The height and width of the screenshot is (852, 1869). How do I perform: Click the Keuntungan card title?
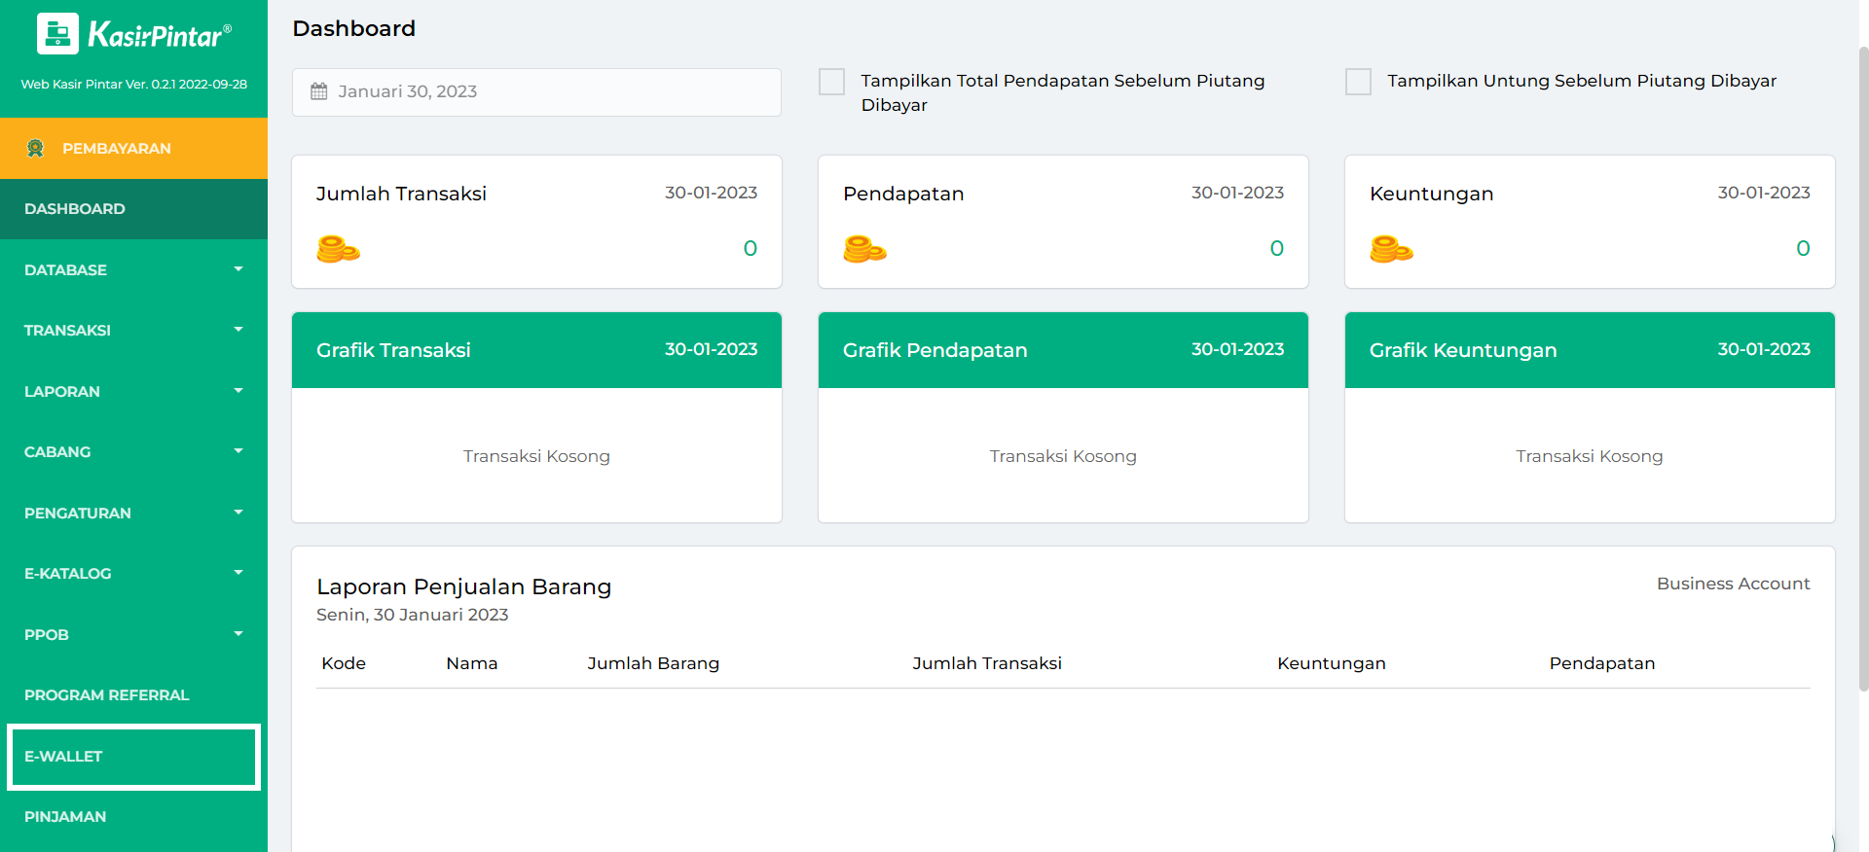pyautogui.click(x=1431, y=194)
